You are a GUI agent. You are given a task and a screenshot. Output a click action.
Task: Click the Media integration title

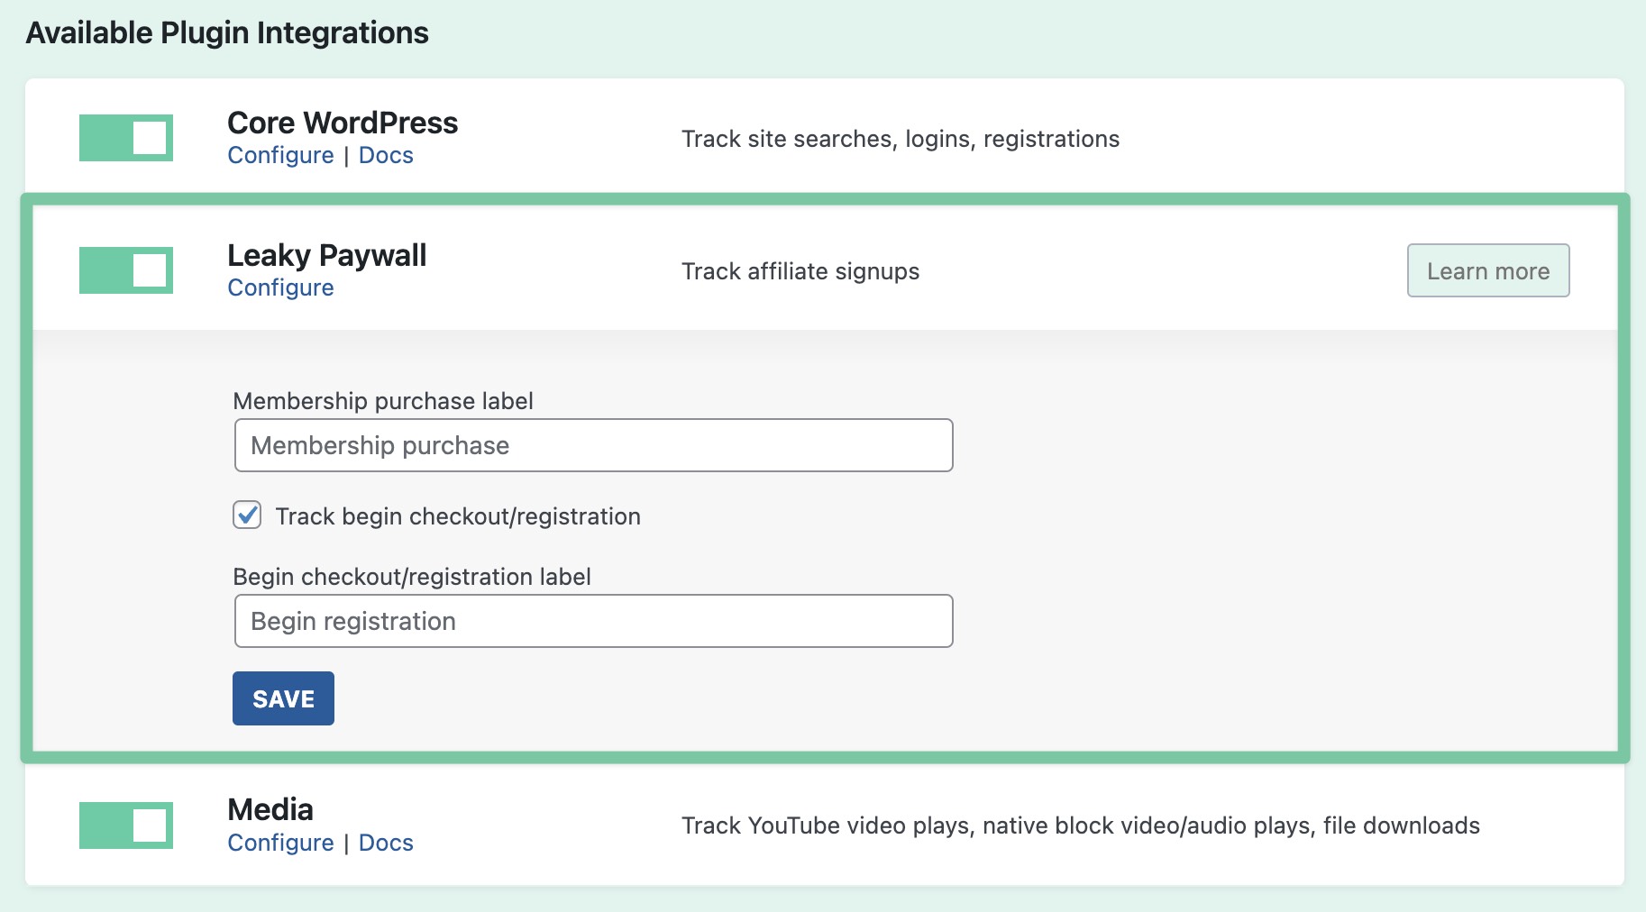coord(270,809)
